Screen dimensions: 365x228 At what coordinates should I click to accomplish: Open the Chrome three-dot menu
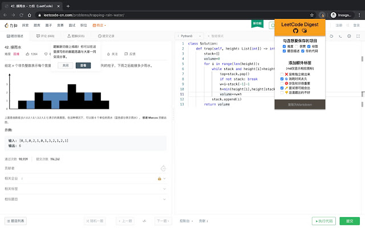[359, 15]
